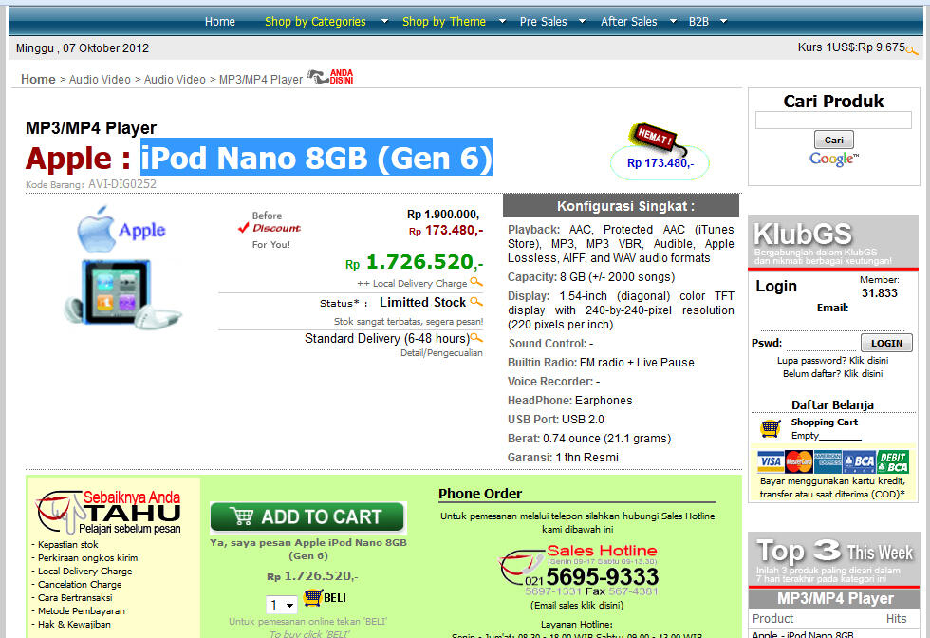Open the order quantity dropdown

click(x=282, y=605)
